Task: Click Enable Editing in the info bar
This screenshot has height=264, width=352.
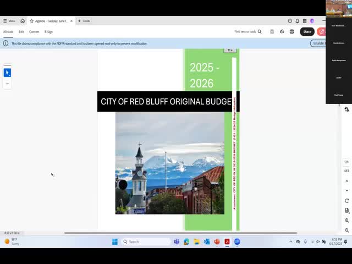Action: [319, 43]
